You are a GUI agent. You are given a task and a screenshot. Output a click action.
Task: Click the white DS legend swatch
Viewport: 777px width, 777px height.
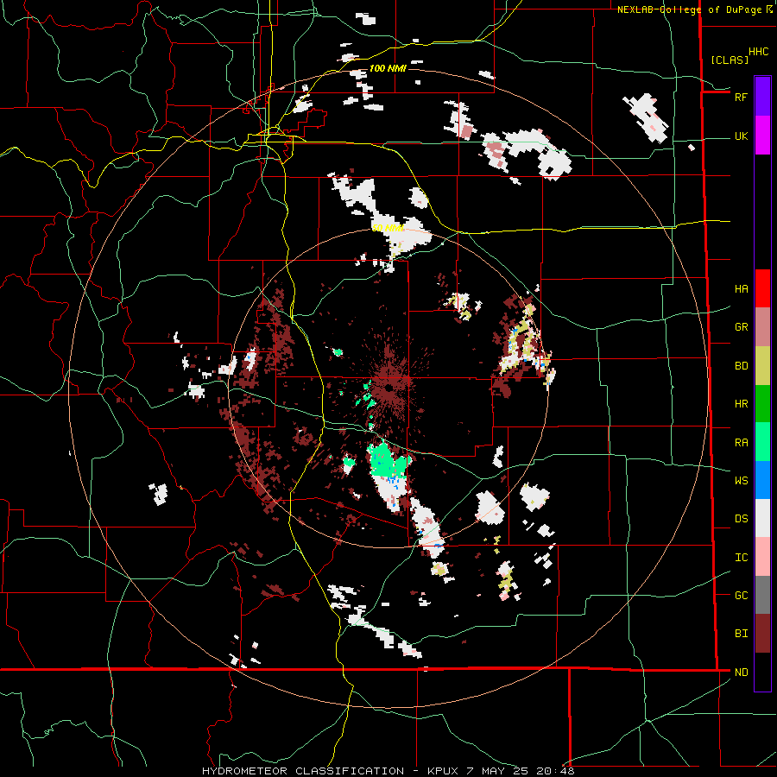pos(762,518)
